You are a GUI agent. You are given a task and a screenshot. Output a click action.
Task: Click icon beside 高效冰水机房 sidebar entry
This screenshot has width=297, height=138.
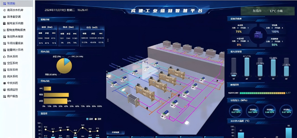pos(3,10)
